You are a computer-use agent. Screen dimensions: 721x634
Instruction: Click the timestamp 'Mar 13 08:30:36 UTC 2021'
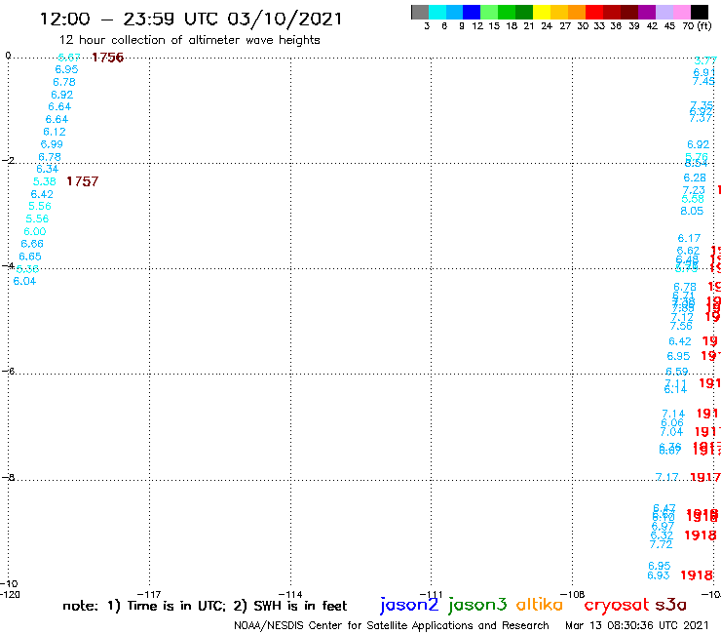coord(637,625)
